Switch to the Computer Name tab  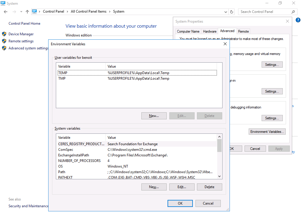(x=188, y=31)
